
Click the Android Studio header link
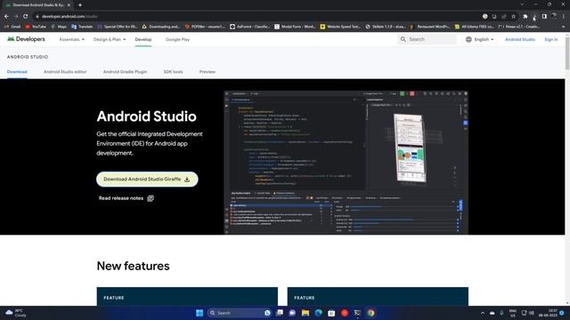pyautogui.click(x=520, y=39)
